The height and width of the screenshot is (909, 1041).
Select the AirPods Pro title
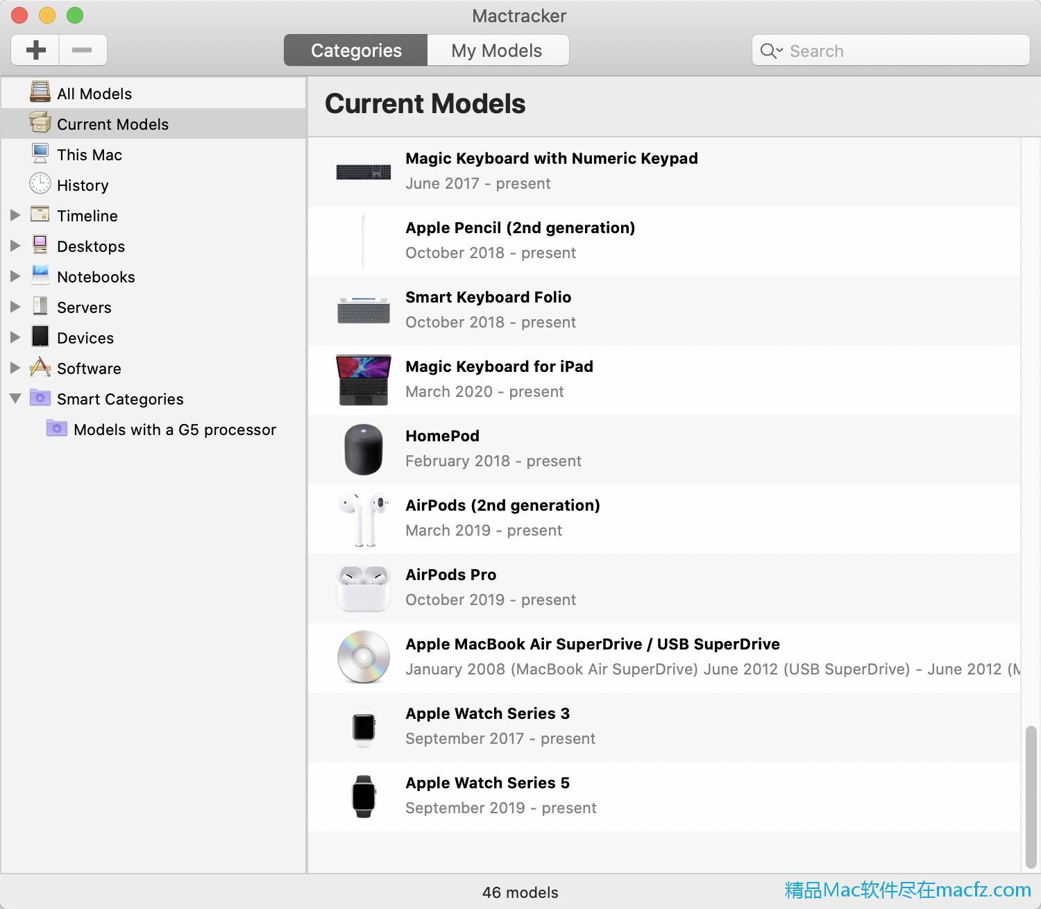coord(451,575)
